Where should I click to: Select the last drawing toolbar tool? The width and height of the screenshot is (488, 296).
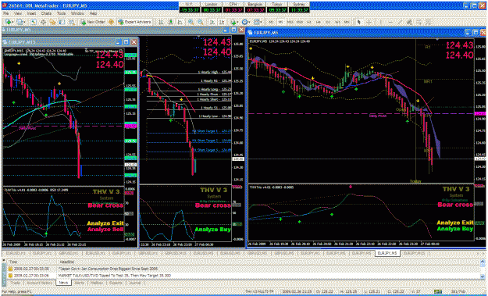pos(429,22)
